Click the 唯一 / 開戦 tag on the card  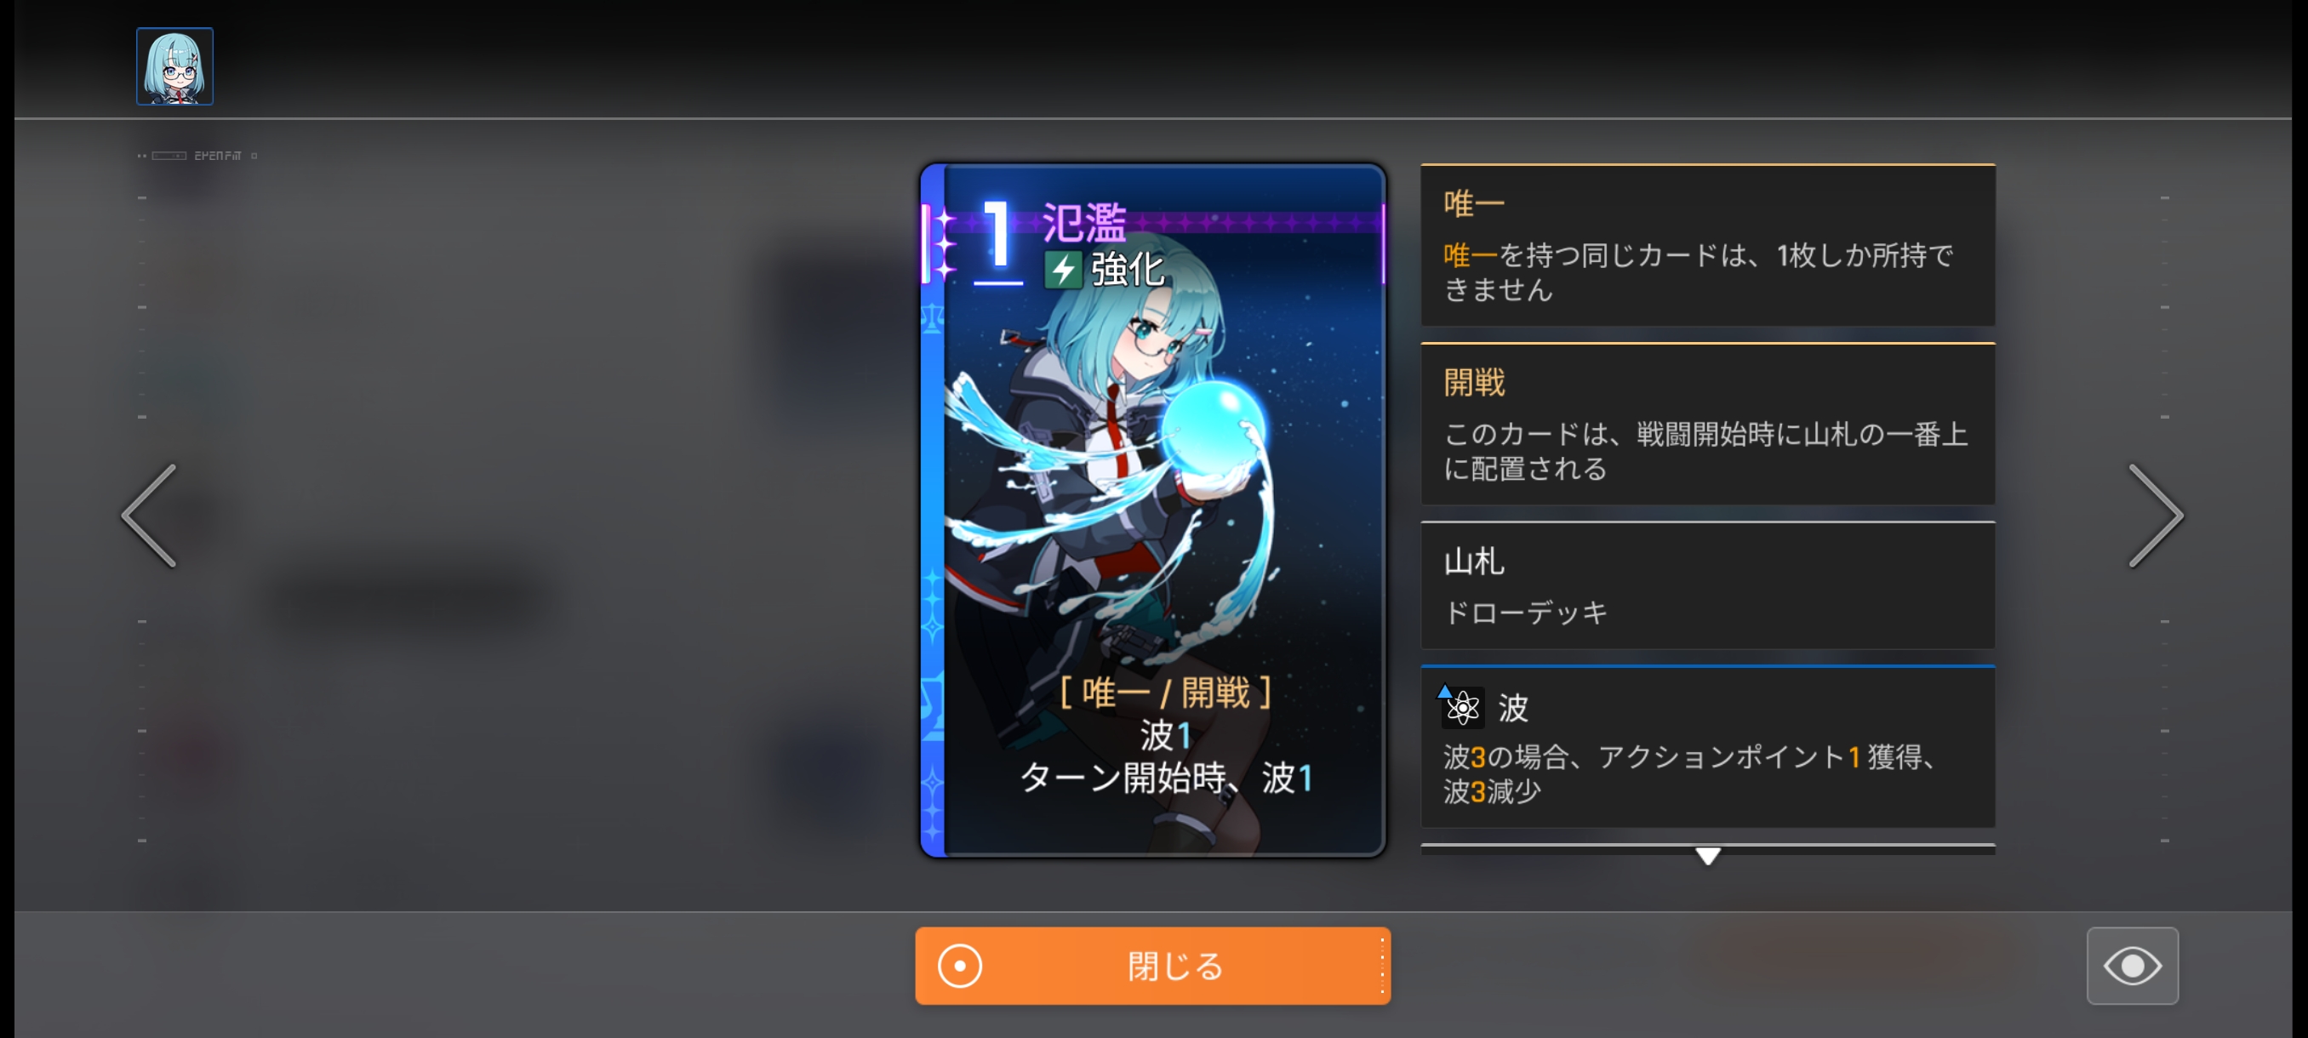1166,693
